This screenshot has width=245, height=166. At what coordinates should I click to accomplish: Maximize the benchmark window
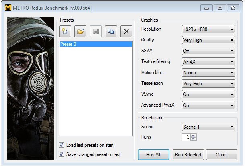point(220,8)
